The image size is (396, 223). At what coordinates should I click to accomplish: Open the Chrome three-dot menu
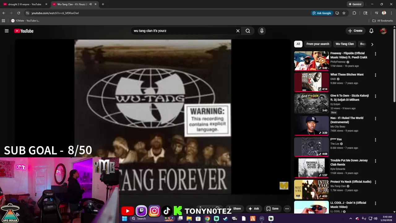[x=391, y=13]
